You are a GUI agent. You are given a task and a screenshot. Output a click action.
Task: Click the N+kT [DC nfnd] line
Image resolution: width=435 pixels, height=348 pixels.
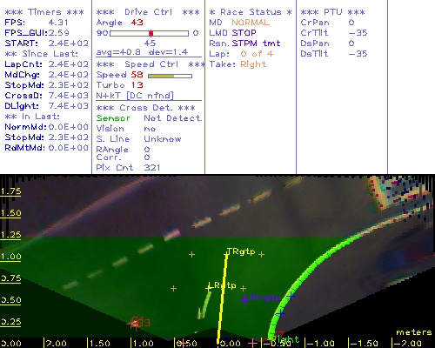(135, 96)
